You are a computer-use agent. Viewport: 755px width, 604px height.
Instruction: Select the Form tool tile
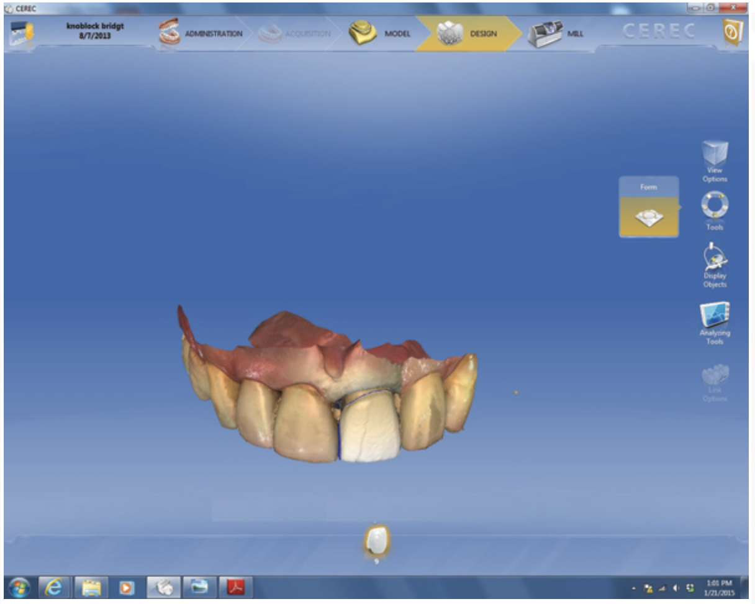(649, 217)
